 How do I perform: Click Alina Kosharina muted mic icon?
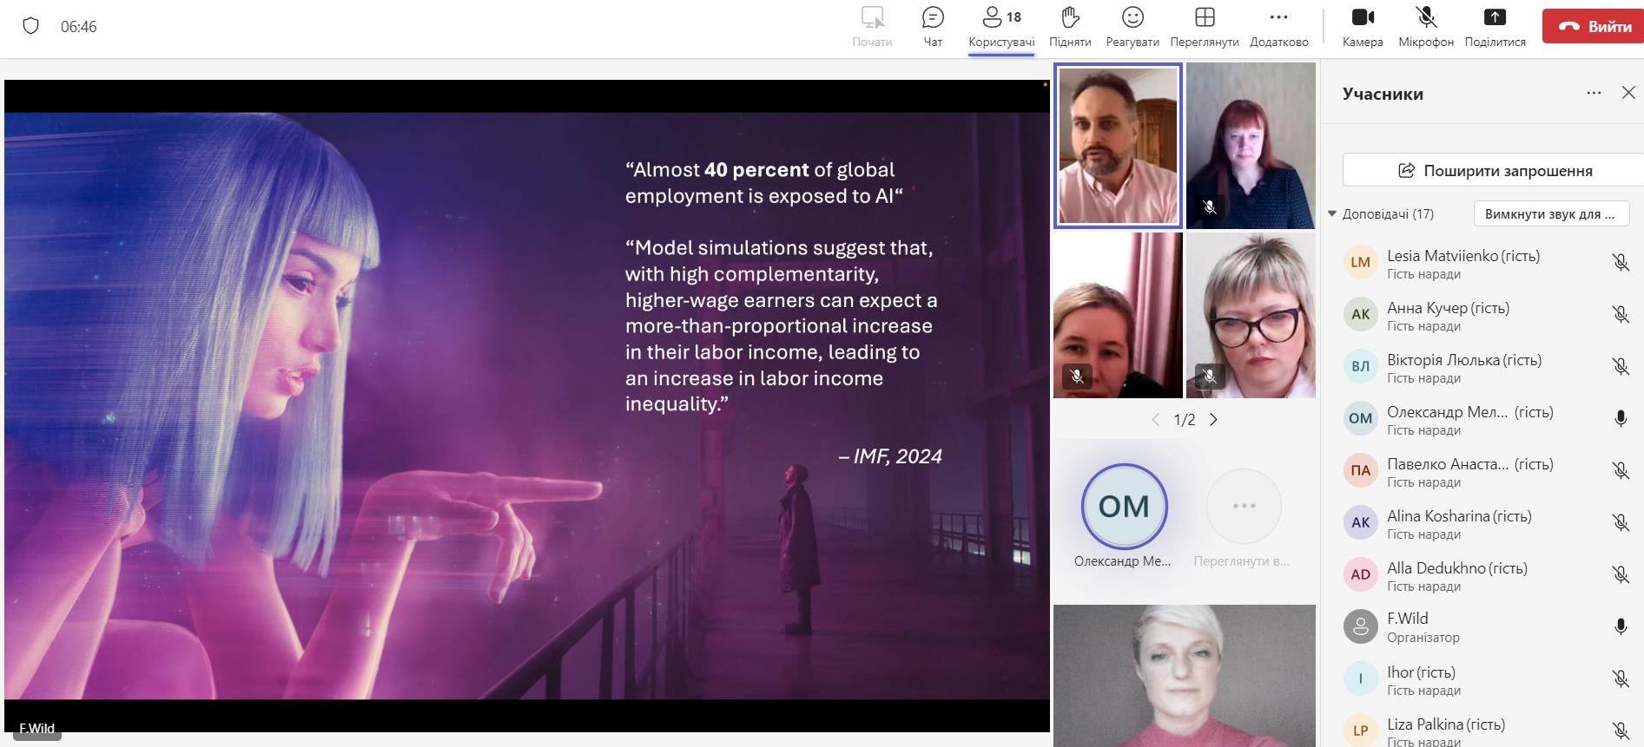coord(1621,522)
